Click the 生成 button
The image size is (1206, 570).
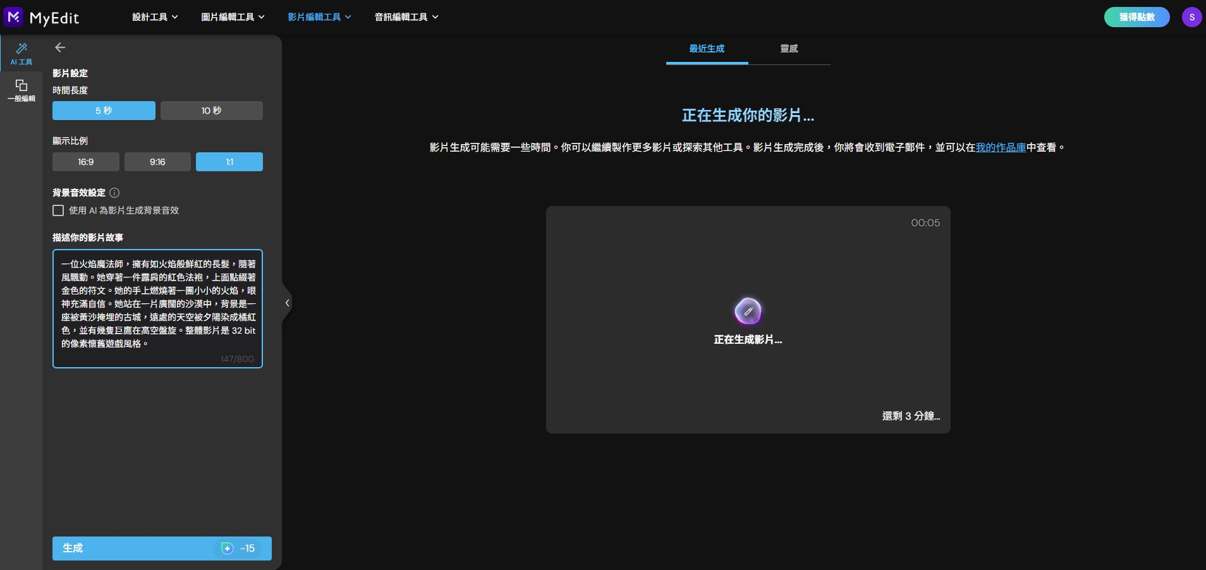126,549
